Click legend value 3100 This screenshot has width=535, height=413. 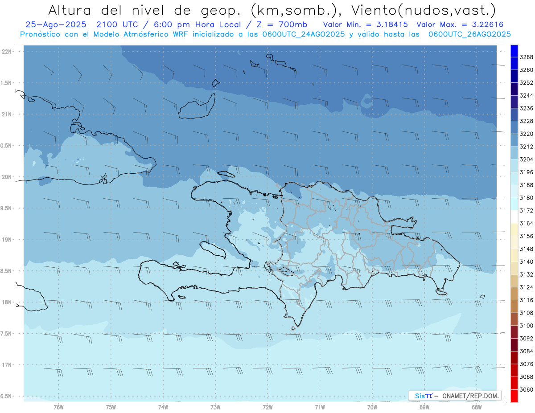pos(527,326)
